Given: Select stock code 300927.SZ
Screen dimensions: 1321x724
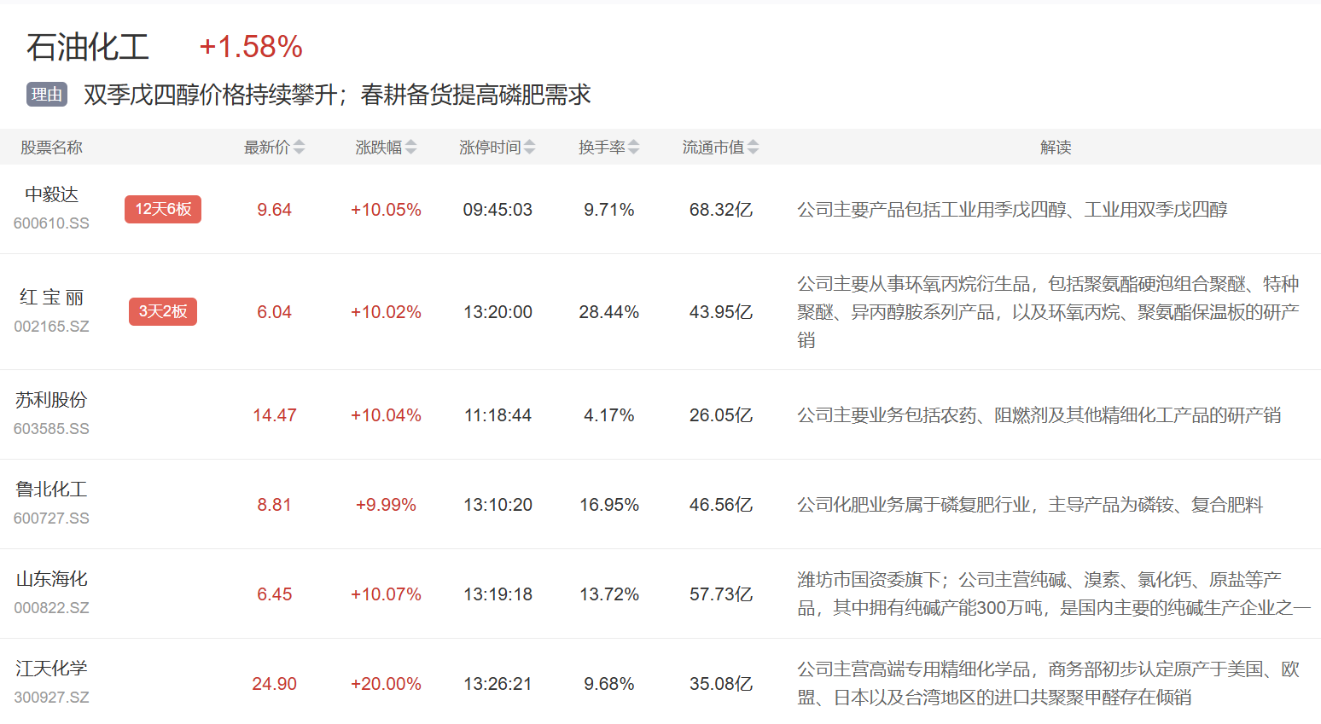Looking at the screenshot, I should tap(51, 698).
